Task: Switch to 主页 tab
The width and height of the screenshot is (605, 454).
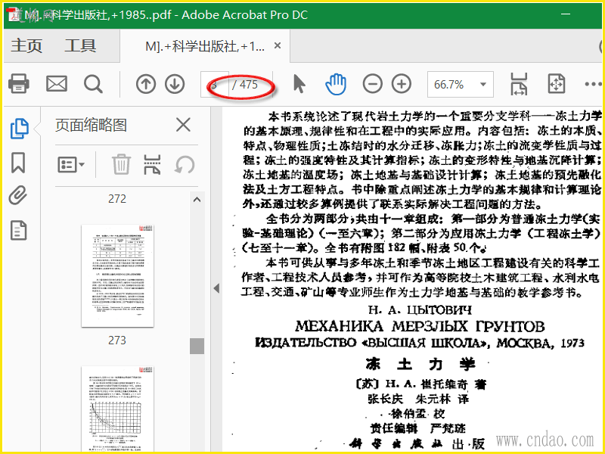Action: click(26, 45)
